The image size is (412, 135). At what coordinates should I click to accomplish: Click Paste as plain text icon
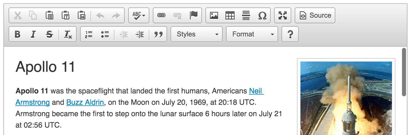point(66,15)
